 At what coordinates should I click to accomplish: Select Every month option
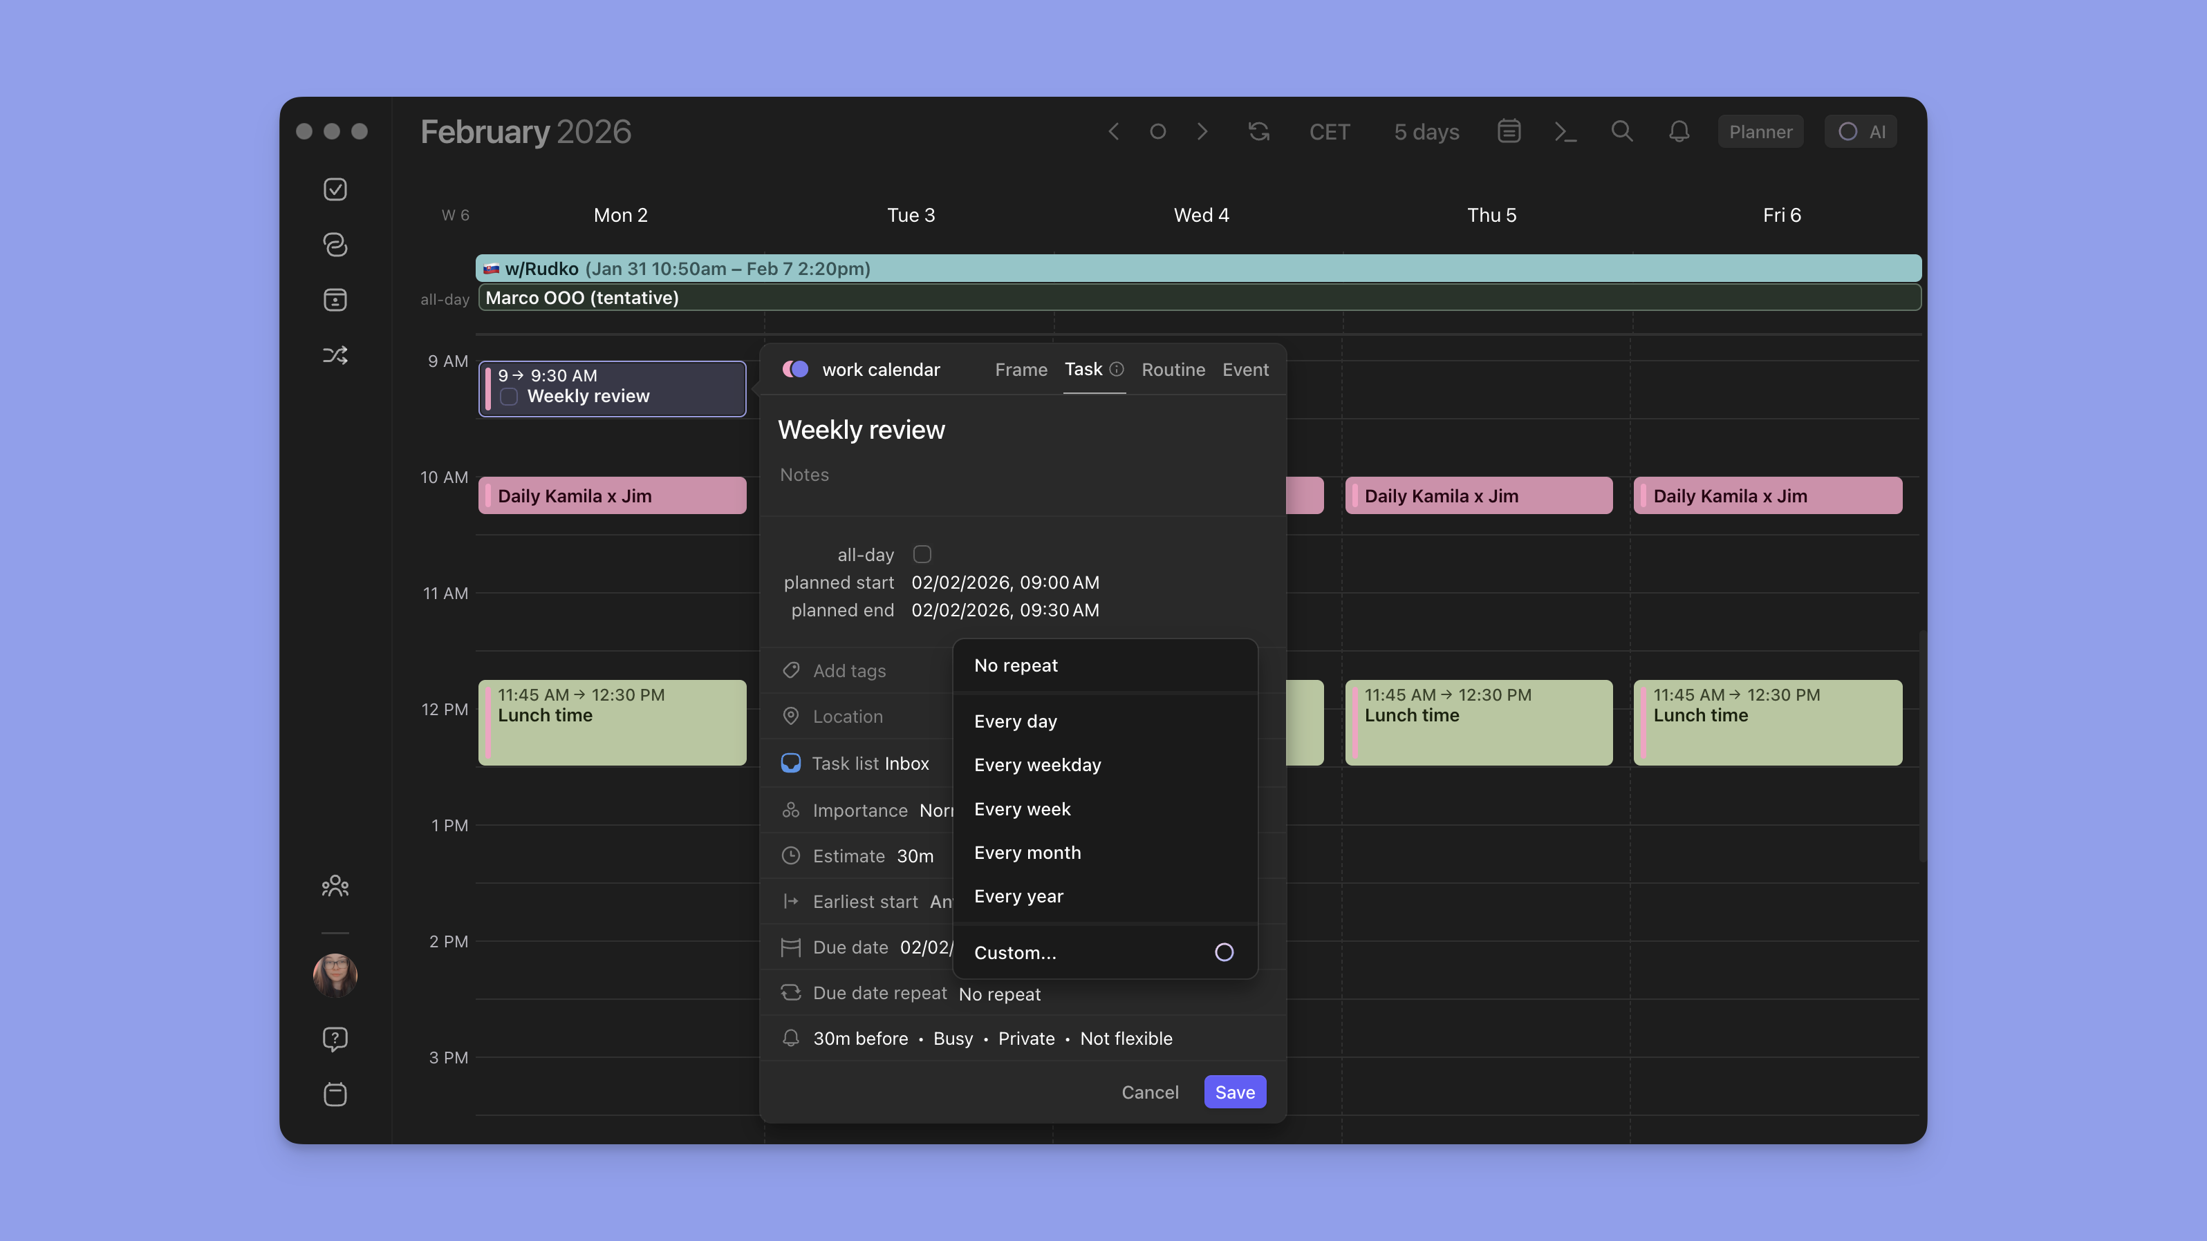(1105, 852)
